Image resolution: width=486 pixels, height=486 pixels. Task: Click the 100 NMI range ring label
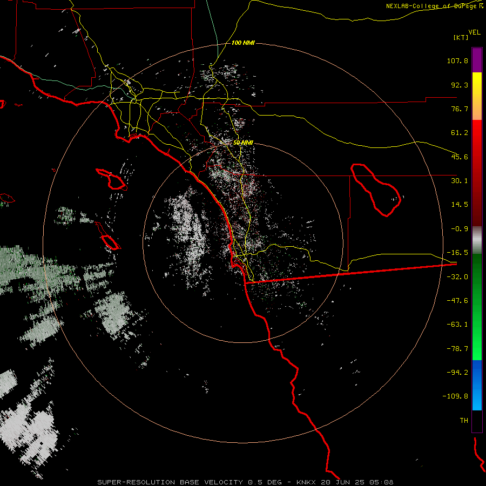click(x=243, y=43)
